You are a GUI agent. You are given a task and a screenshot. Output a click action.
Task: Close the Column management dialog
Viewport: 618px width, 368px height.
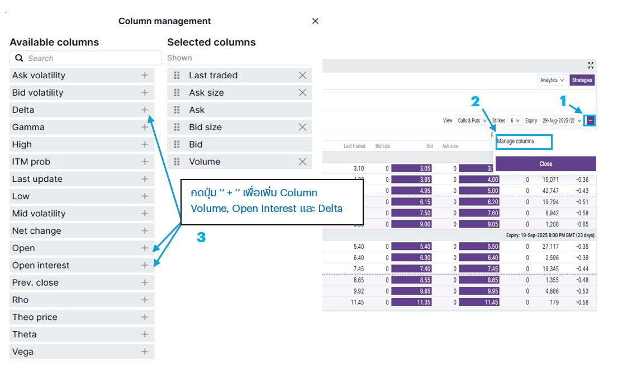pyautogui.click(x=315, y=21)
